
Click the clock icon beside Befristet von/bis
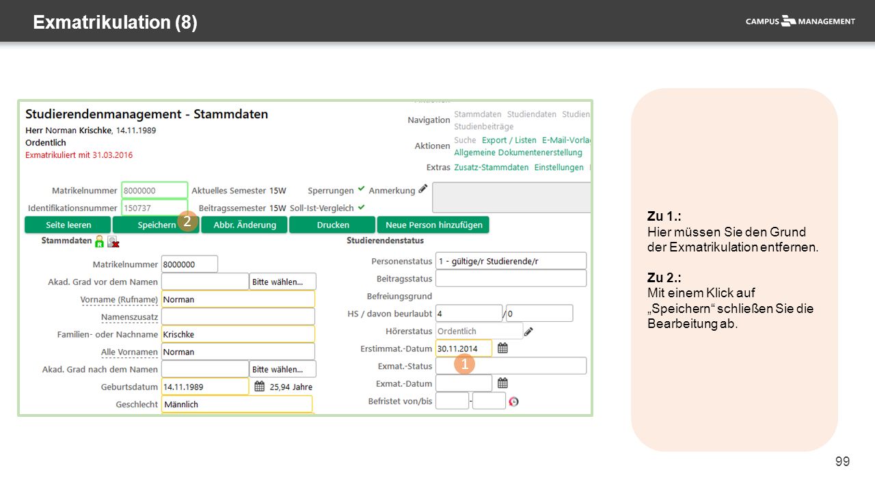514,401
